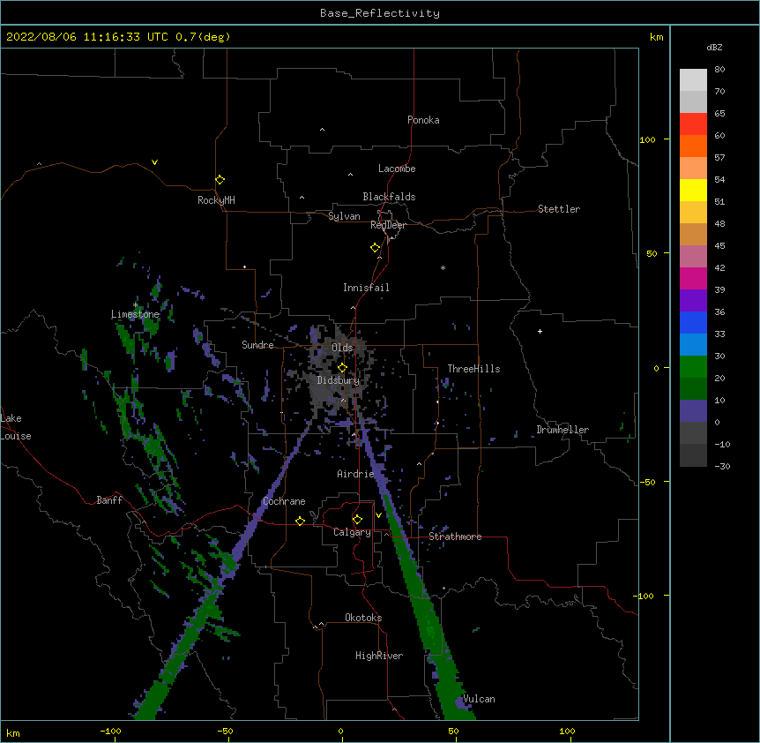Click the yellow diamond marker above Calgary label
Image resolution: width=760 pixels, height=743 pixels.
[x=357, y=520]
